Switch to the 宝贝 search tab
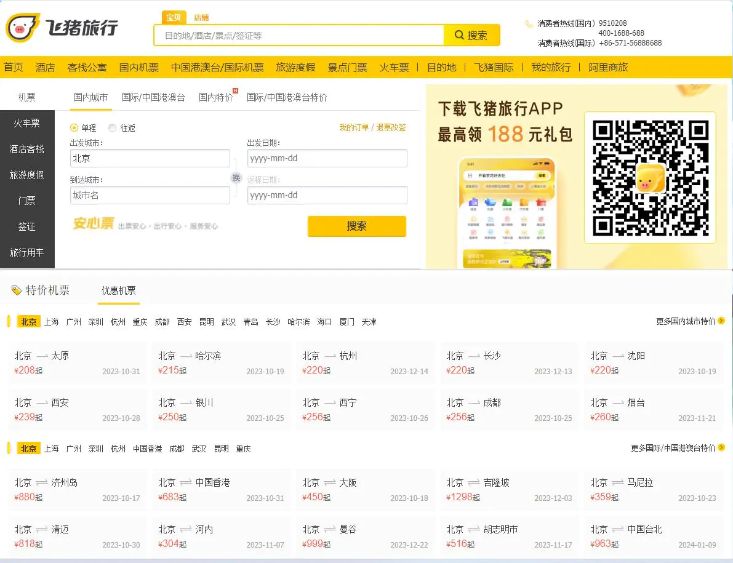The height and width of the screenshot is (563, 733). pos(174,17)
